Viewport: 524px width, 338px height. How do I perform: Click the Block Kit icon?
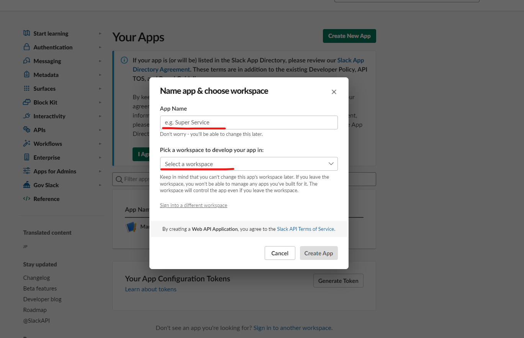click(26, 102)
